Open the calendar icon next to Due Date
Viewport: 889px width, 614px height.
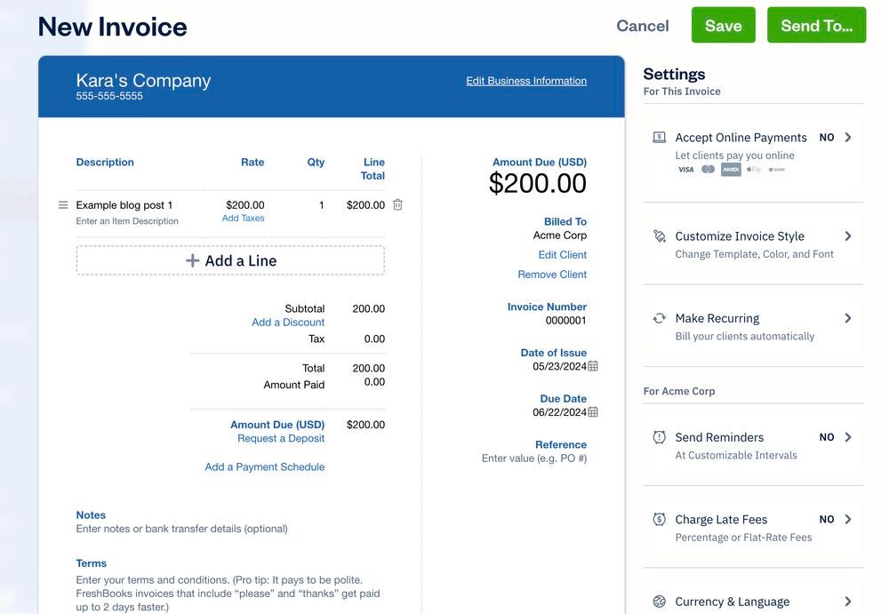(589, 411)
